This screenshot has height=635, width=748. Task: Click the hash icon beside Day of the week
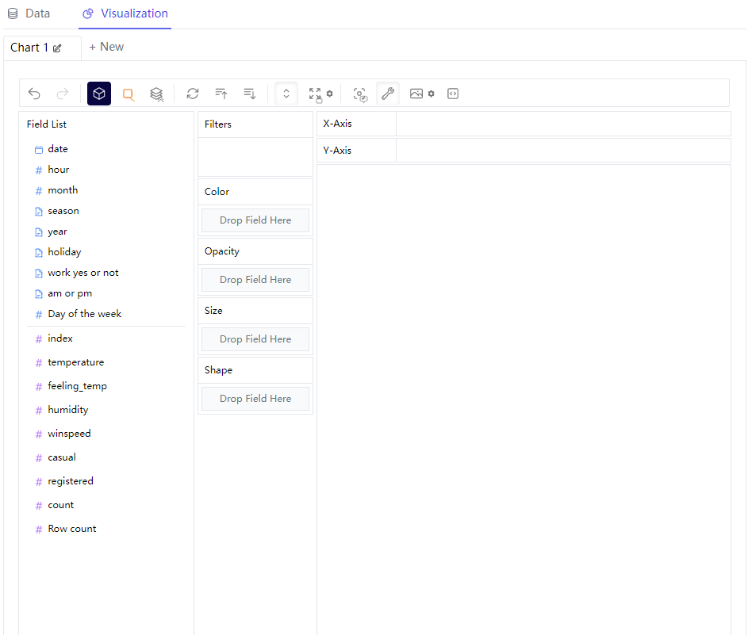[x=39, y=315]
